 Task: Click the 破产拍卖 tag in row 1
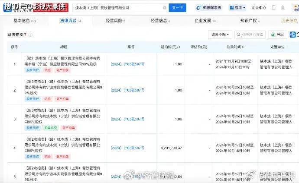point(62,70)
